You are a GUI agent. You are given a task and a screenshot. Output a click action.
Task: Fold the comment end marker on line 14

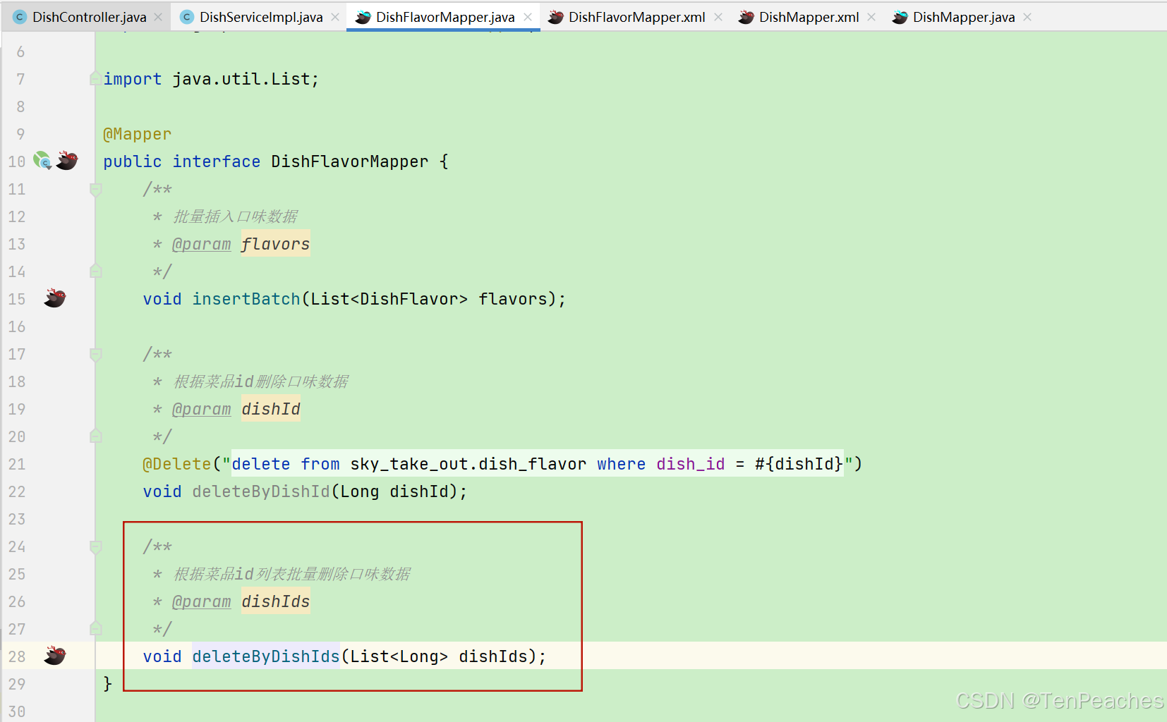[x=95, y=271]
